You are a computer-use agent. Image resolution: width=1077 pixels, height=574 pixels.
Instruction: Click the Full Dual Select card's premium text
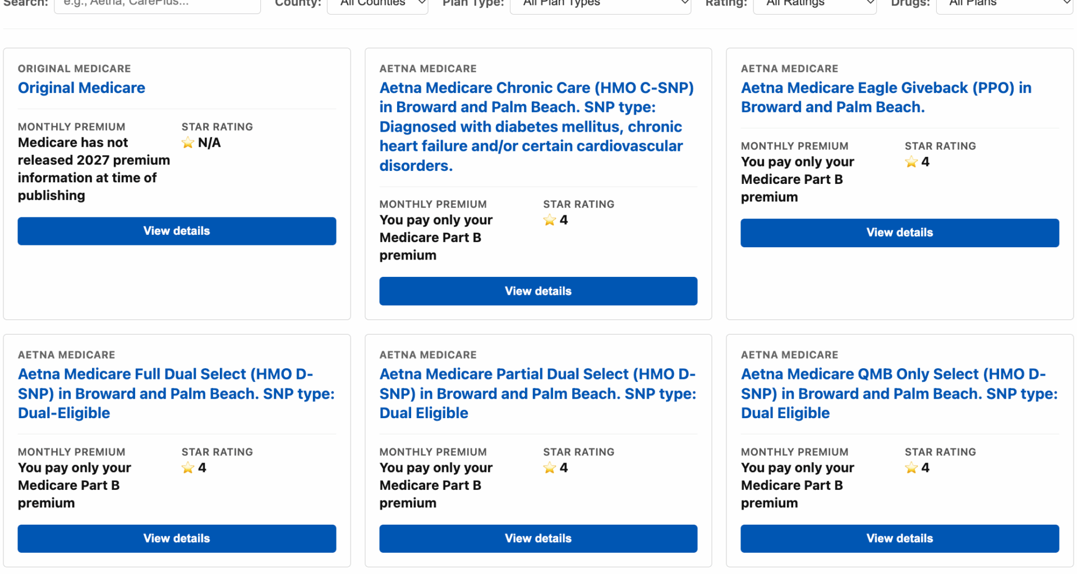click(74, 485)
